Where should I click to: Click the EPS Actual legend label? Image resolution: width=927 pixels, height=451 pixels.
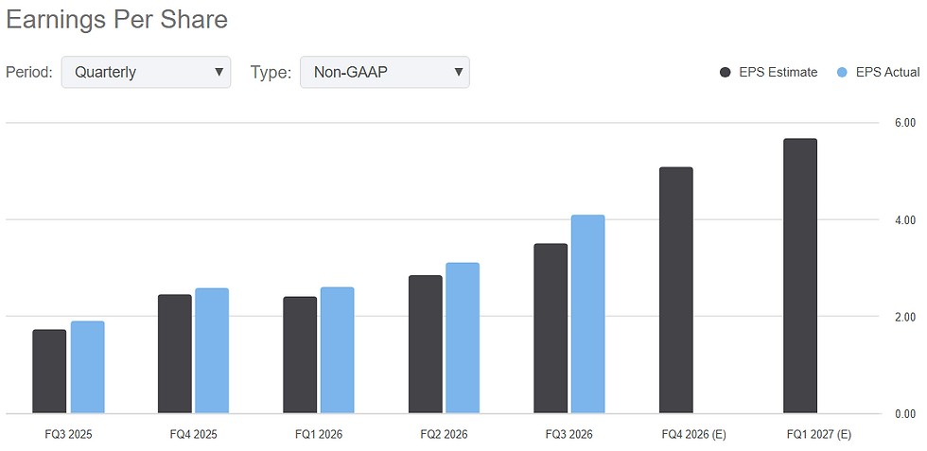point(888,72)
